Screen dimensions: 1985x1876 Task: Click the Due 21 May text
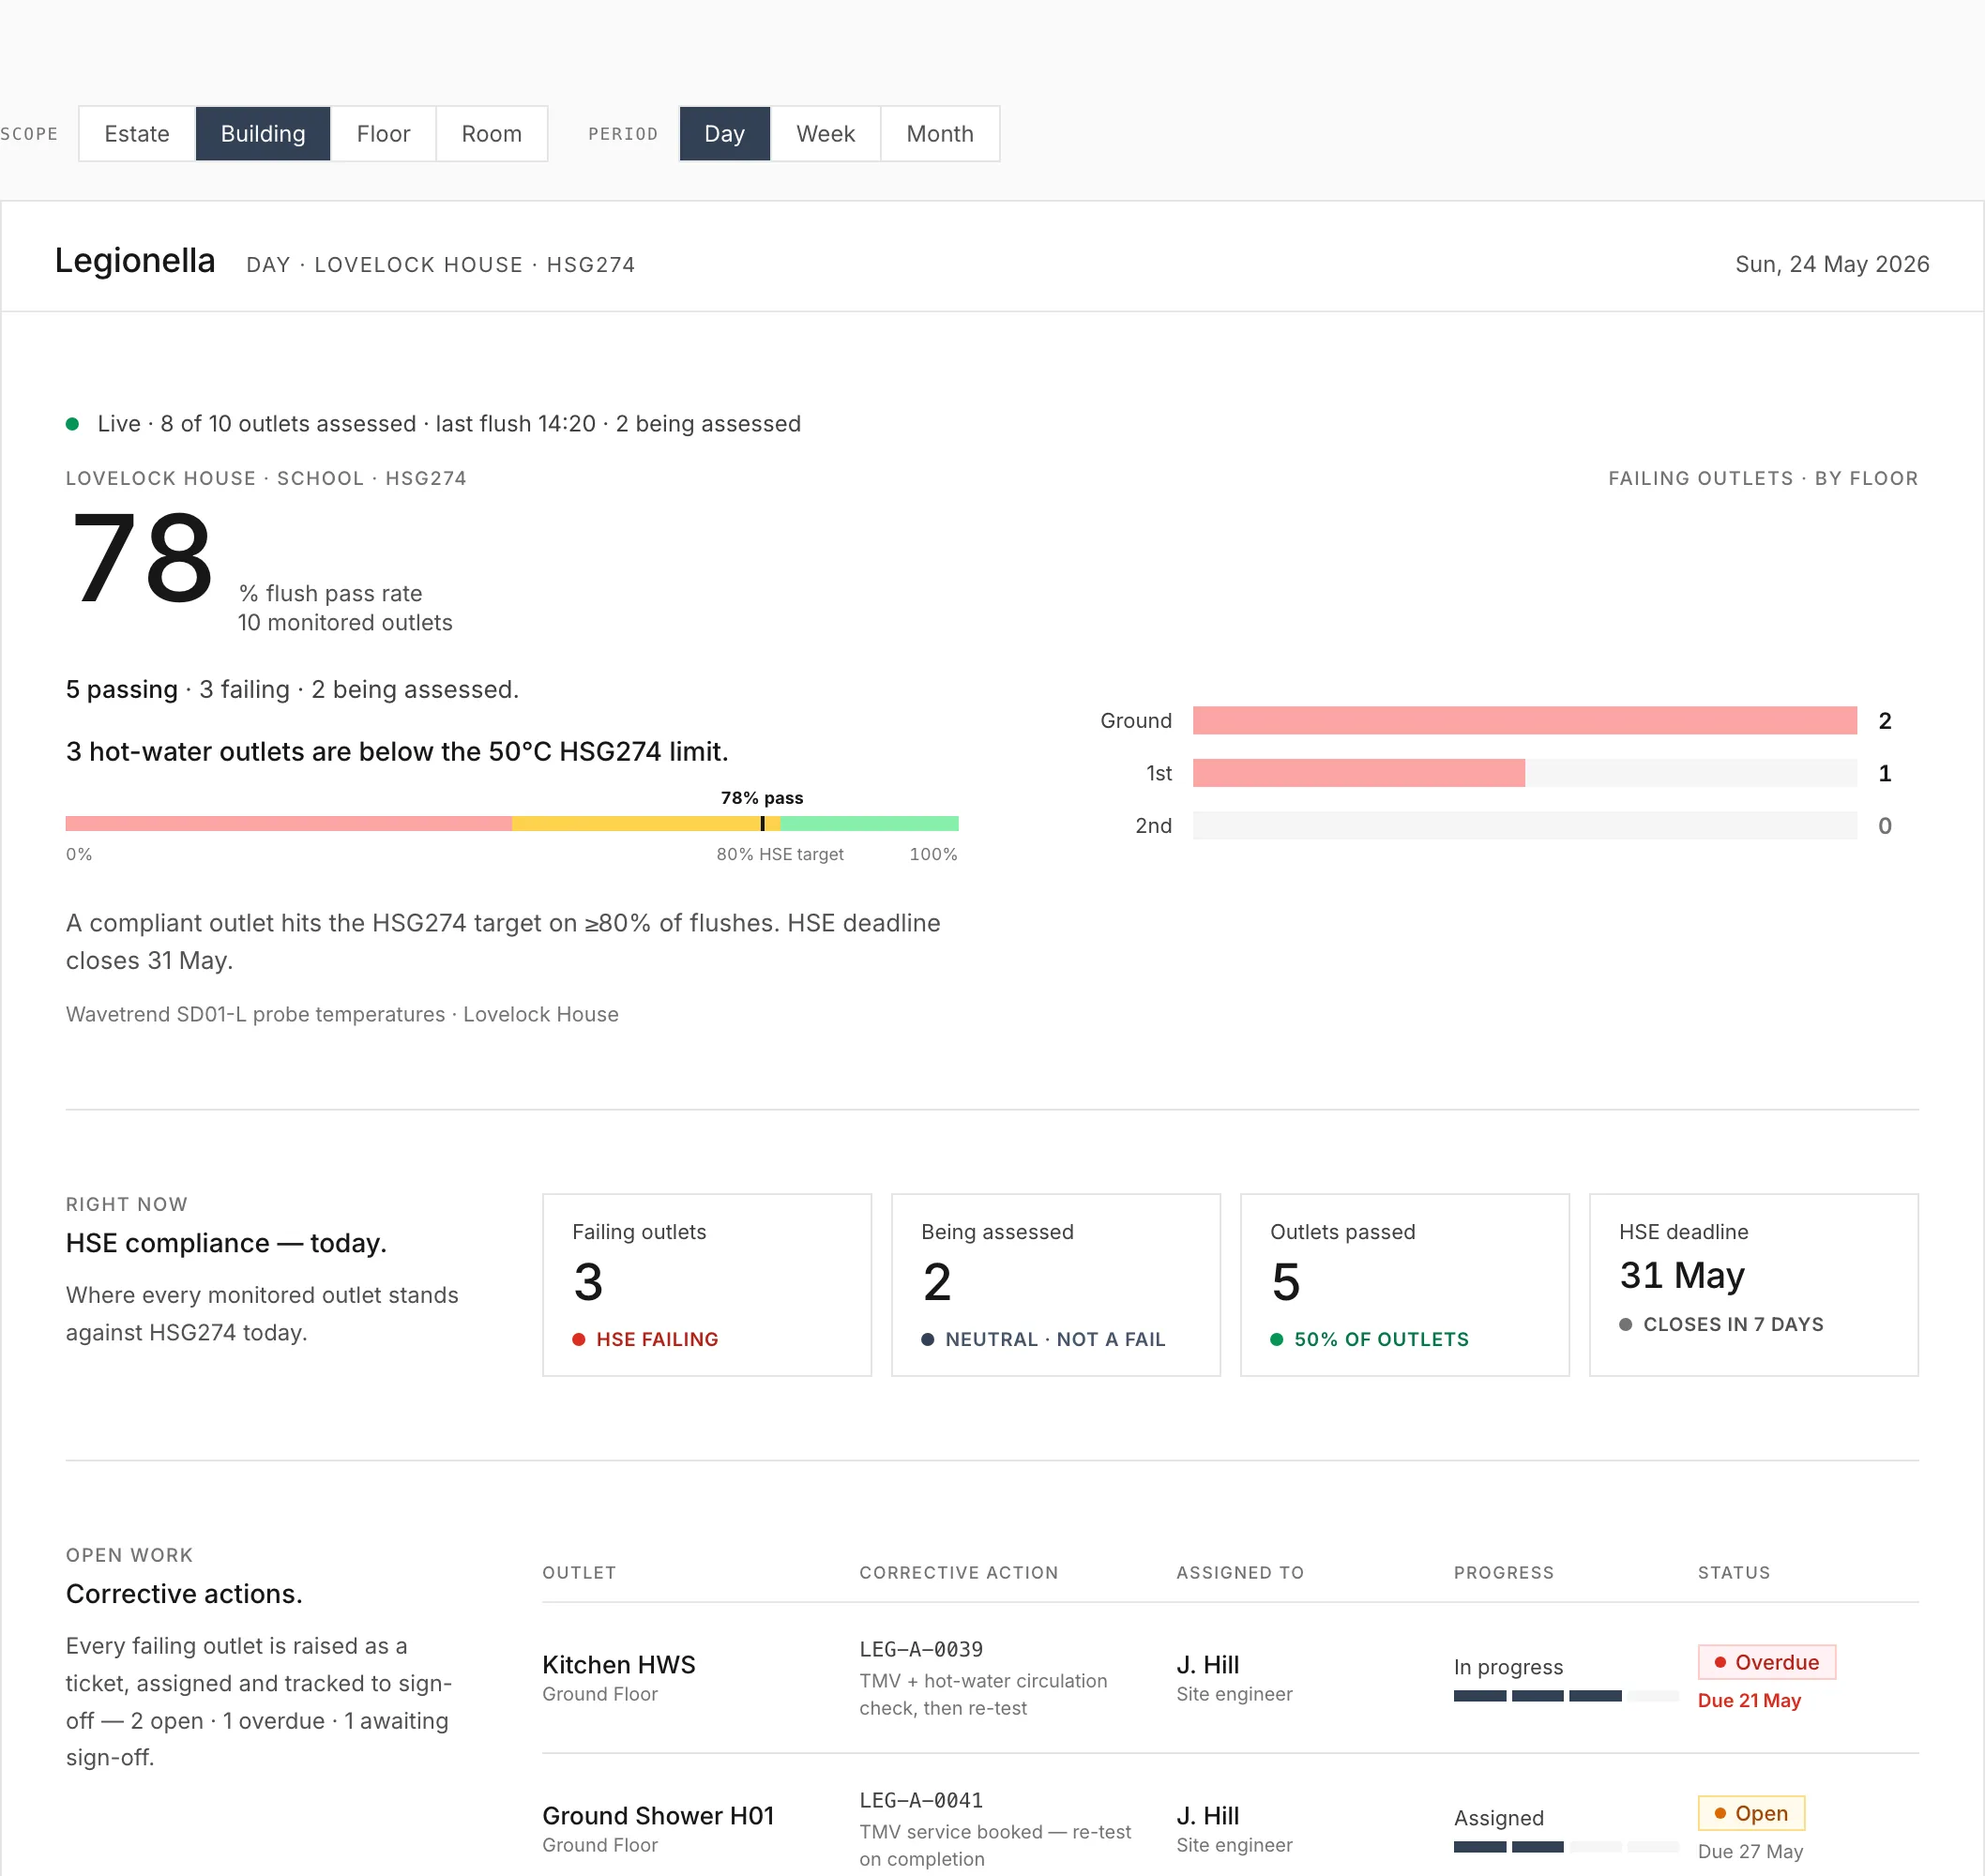(1749, 1701)
